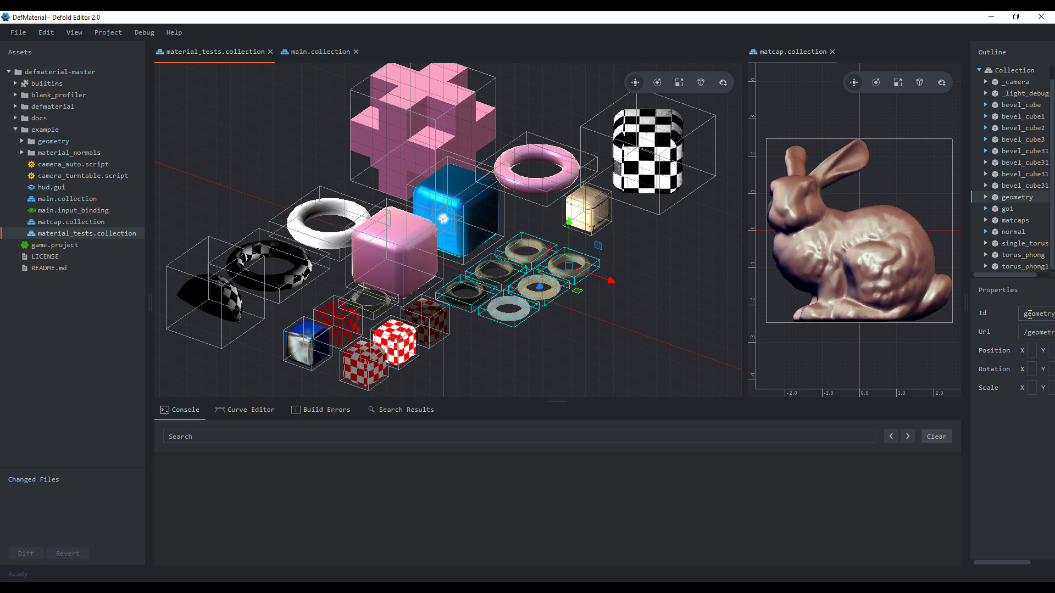Toggle perspective camera in material_tests viewport
This screenshot has width=1055, height=593.
[701, 82]
